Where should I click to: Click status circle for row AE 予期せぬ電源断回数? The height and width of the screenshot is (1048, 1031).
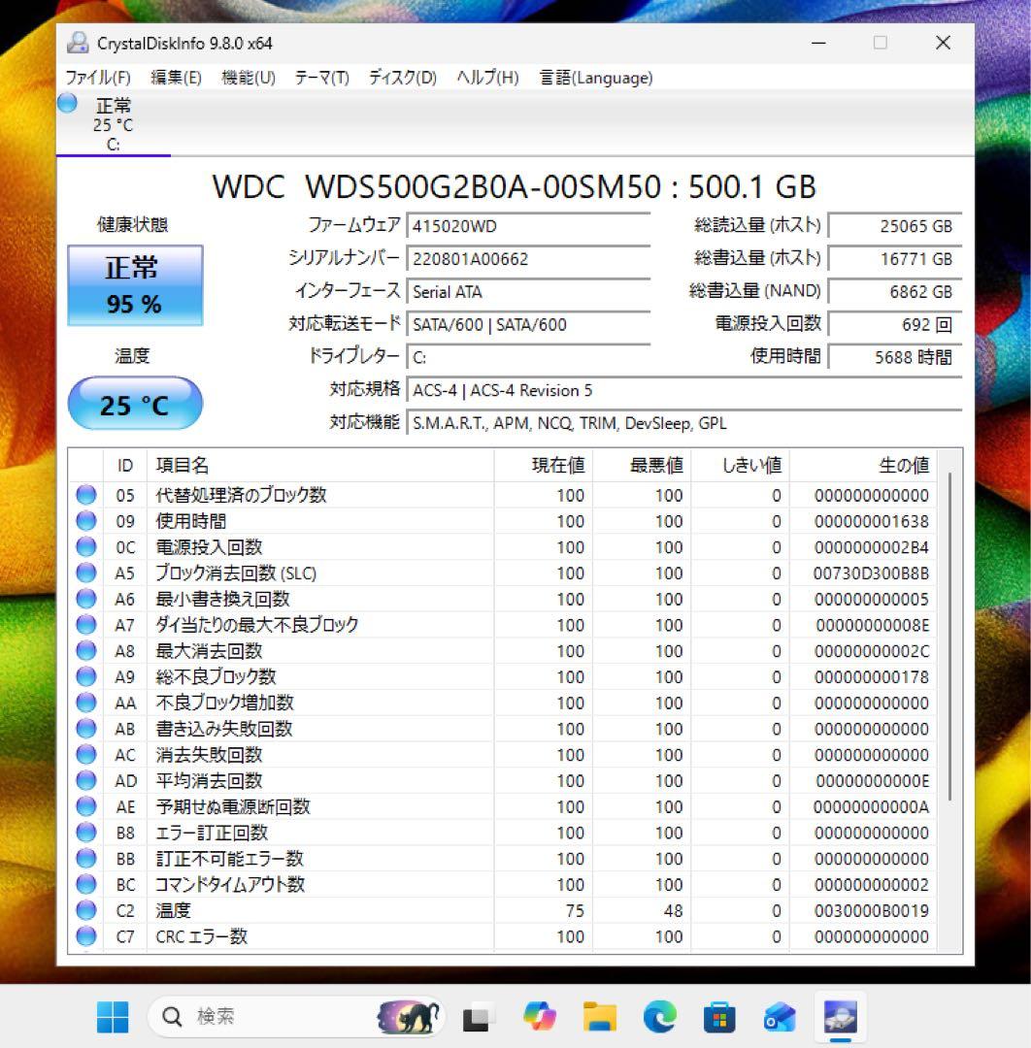[86, 806]
